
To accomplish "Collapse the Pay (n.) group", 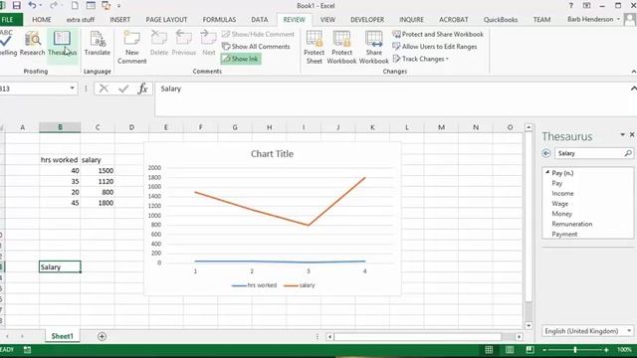I will click(547, 172).
